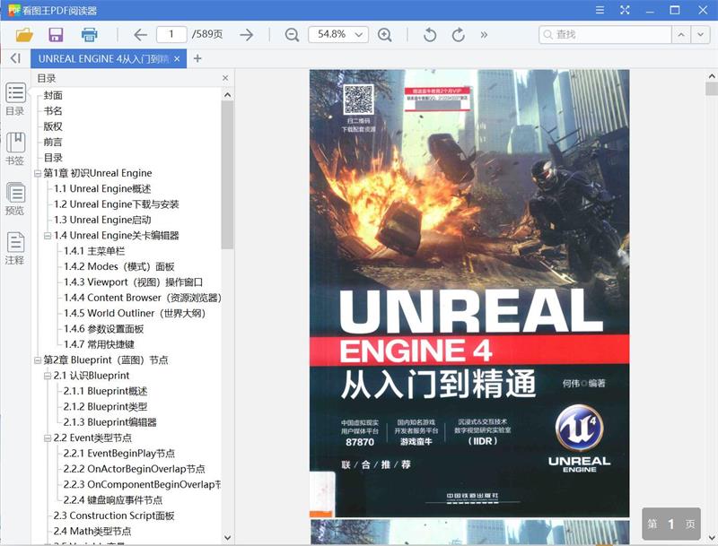The image size is (718, 546).
Task: Toggle fullscreen mode icon in title bar
Action: click(625, 10)
